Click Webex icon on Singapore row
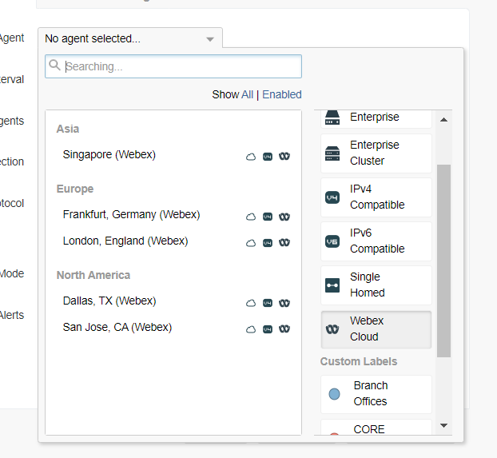 [x=284, y=157]
